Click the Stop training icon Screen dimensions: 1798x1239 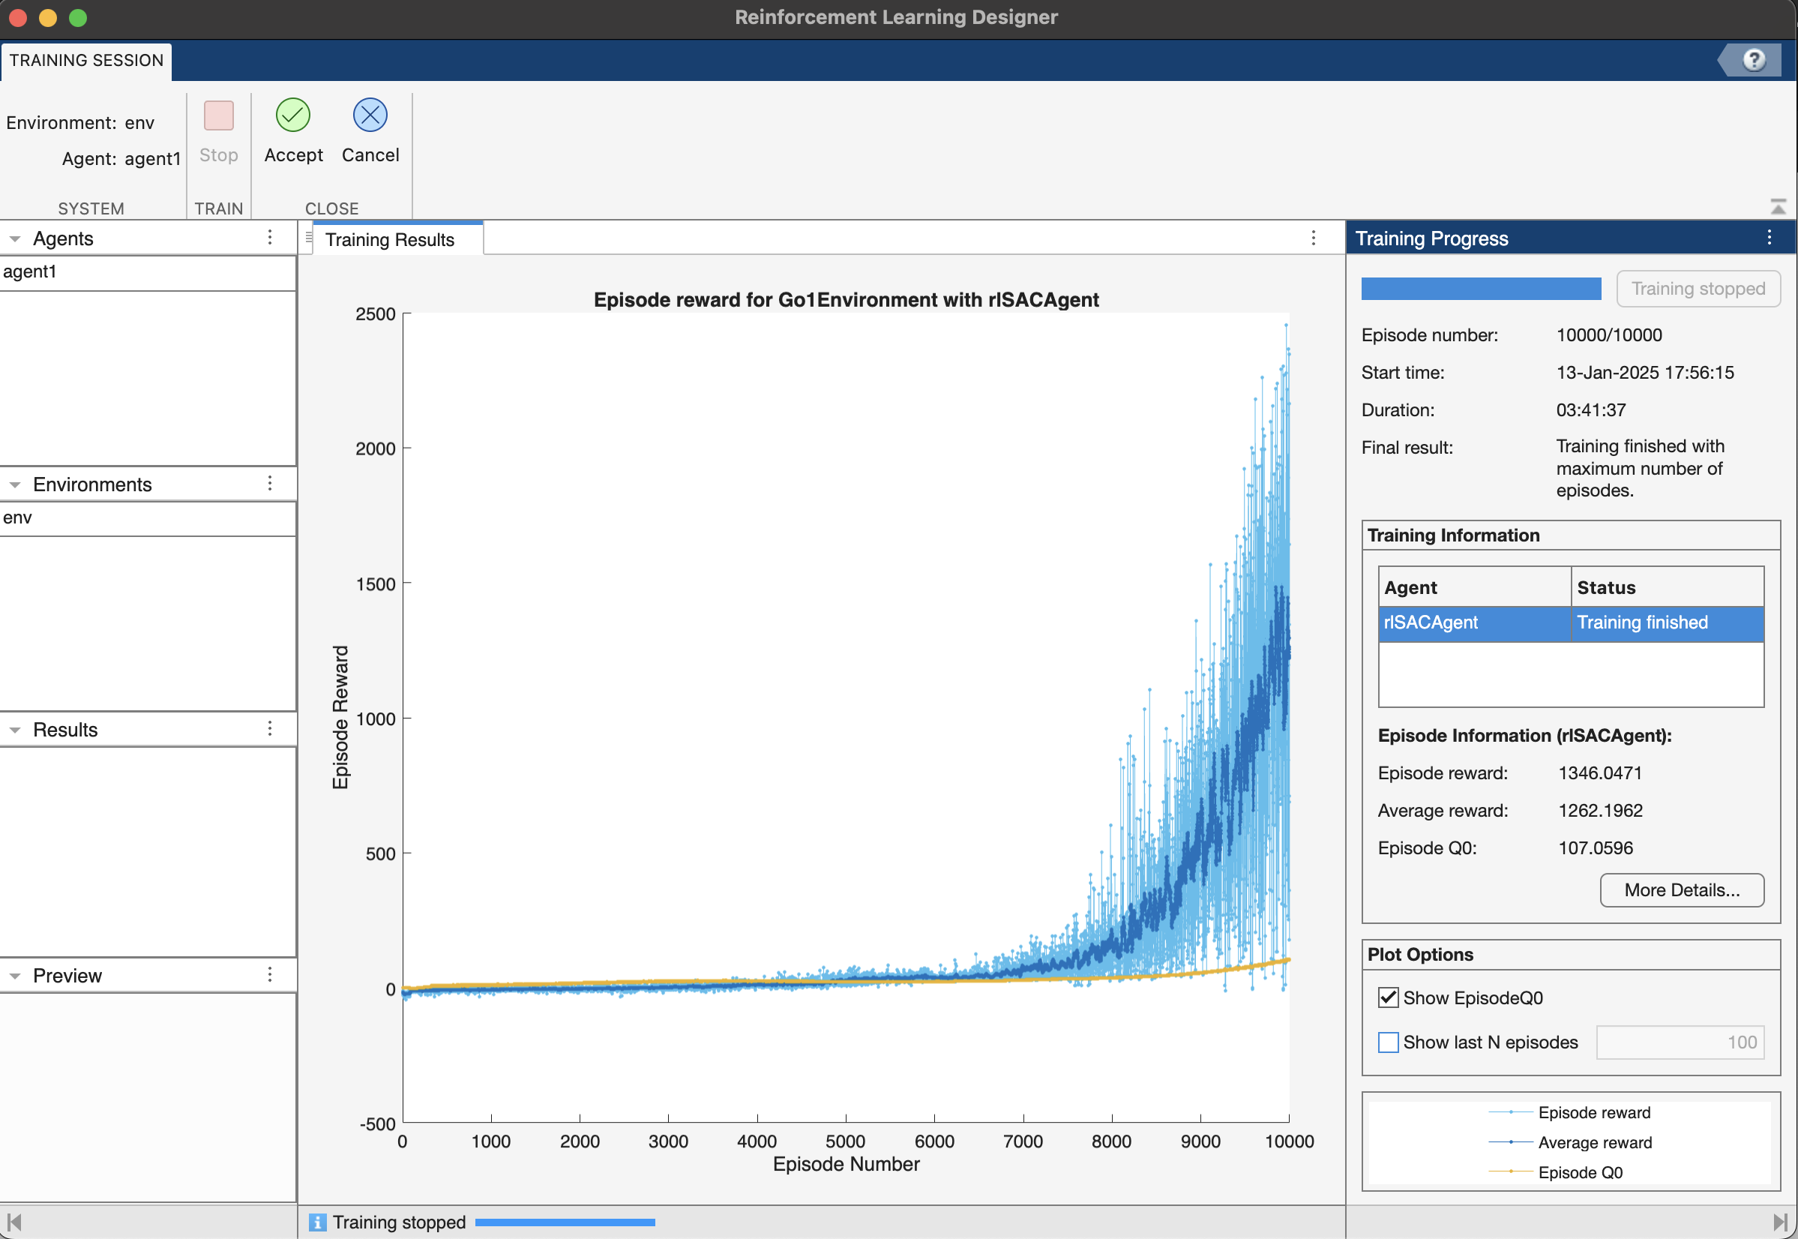pos(219,115)
